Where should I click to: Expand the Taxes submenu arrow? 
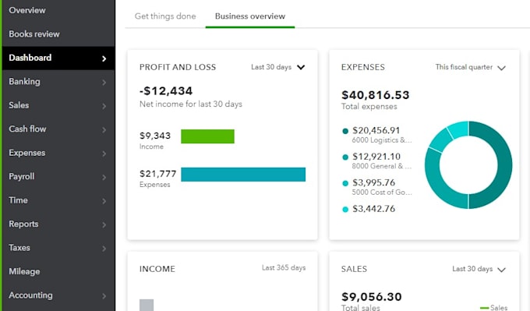pos(104,249)
